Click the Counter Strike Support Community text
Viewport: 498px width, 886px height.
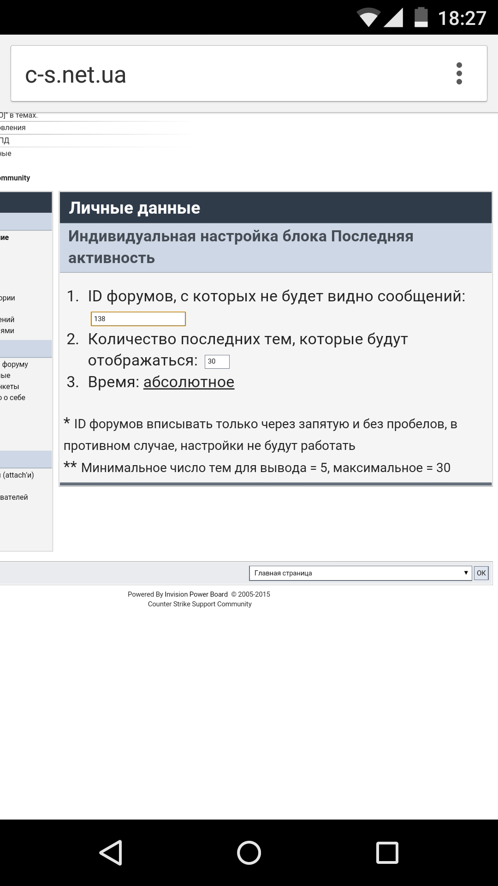pyautogui.click(x=200, y=604)
